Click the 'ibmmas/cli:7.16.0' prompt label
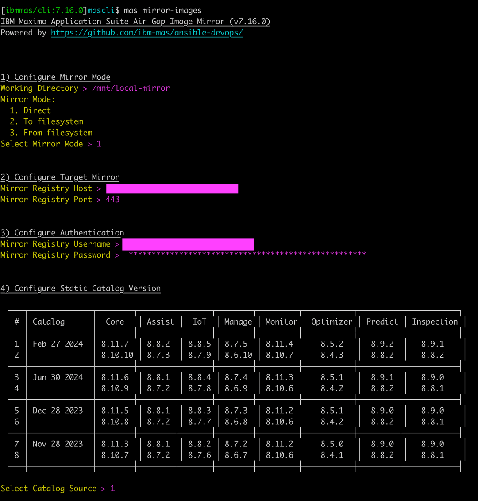 pyautogui.click(x=44, y=11)
